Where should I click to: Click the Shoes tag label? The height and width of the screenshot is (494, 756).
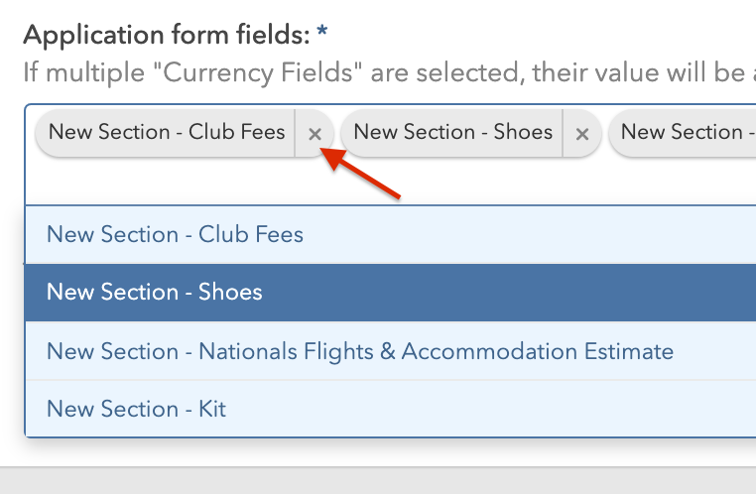pyautogui.click(x=452, y=132)
